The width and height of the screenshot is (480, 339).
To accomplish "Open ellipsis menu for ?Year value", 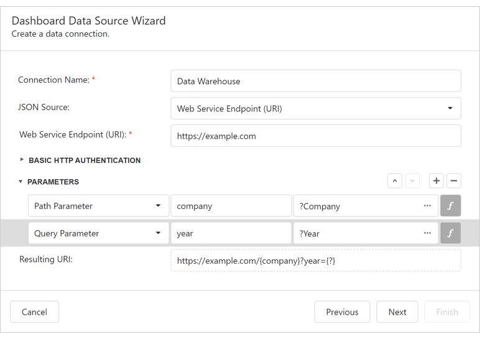I will click(427, 233).
